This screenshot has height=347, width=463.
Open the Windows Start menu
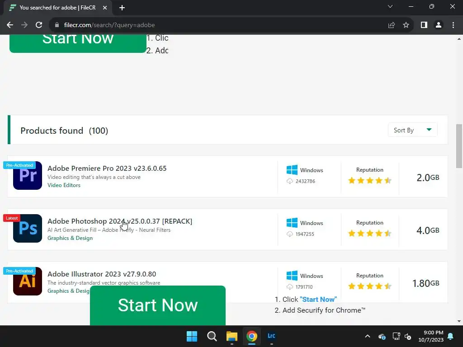[192, 336]
